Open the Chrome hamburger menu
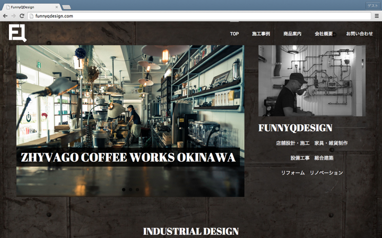The image size is (382, 238). coord(377,16)
